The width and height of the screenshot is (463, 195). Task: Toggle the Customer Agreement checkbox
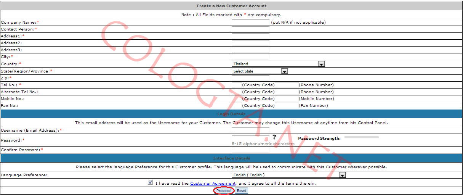(x=151, y=183)
